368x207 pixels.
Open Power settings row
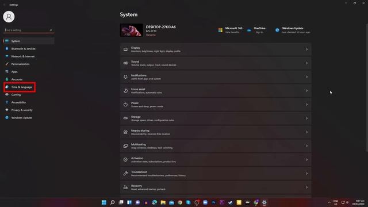216,105
